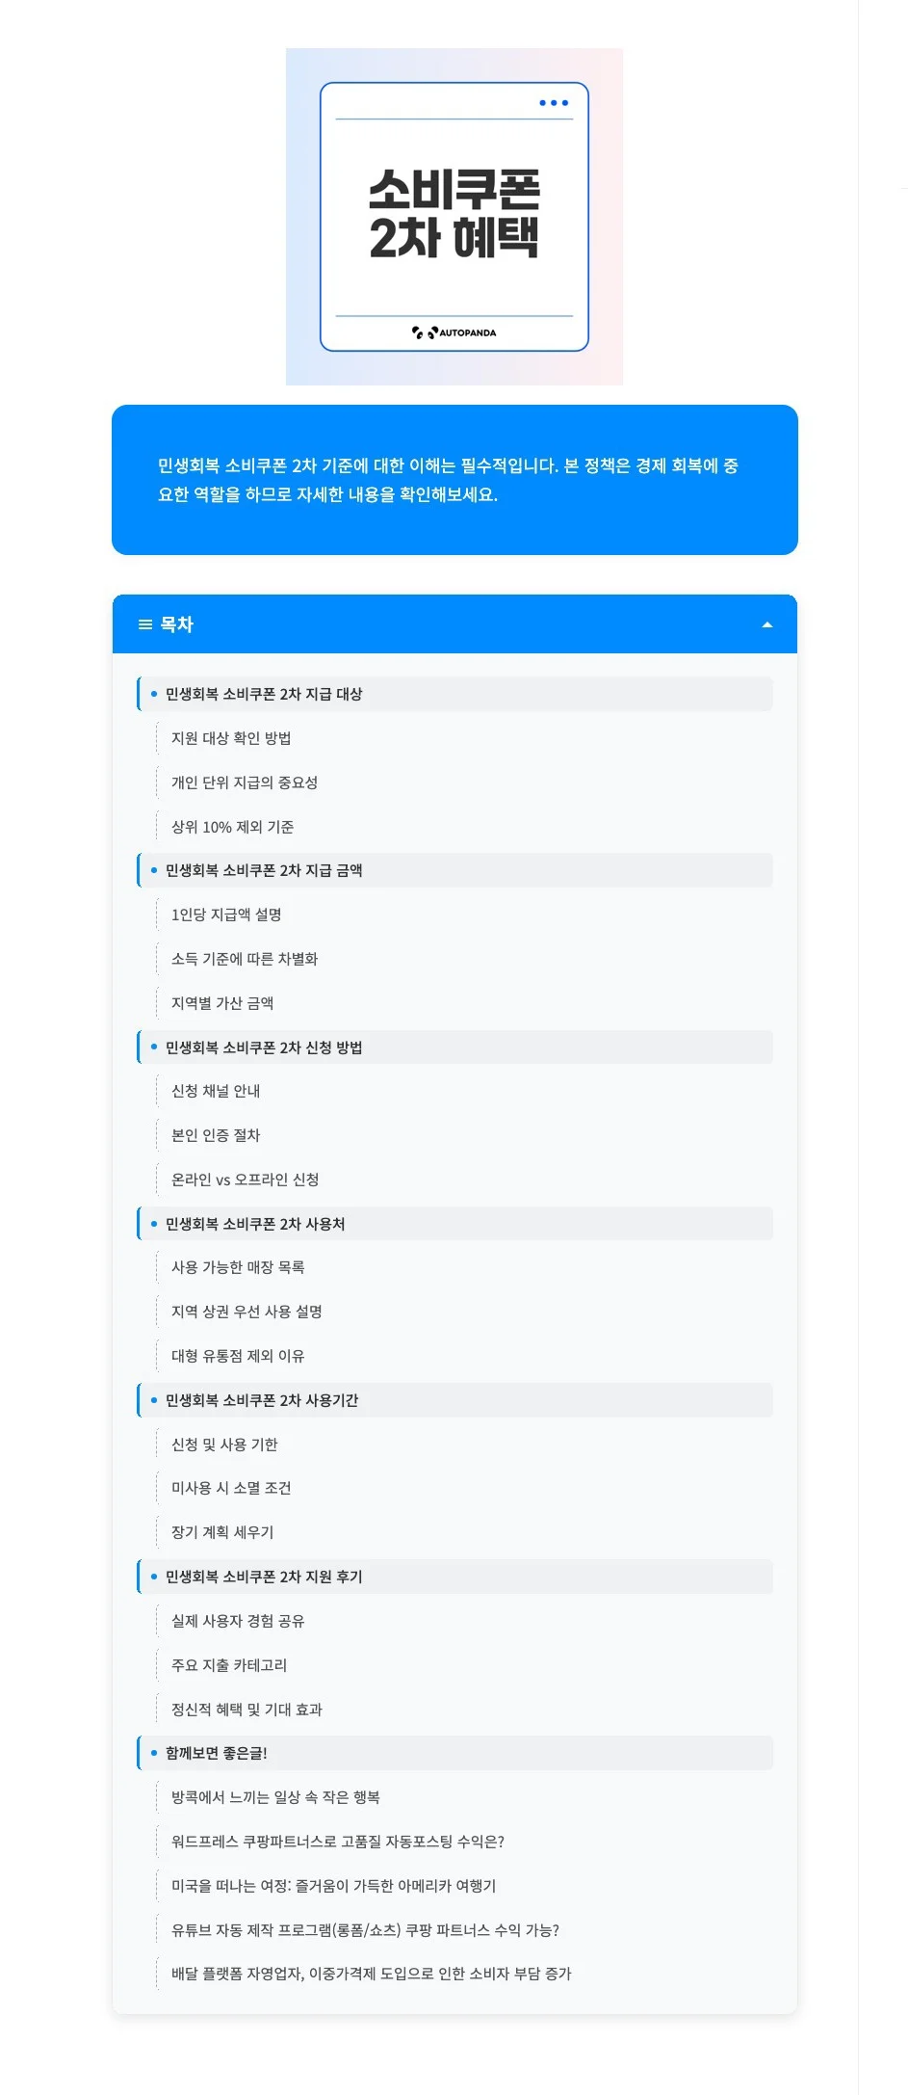The image size is (908, 2095).
Task: Select 신청 채널 안내
Action: click(220, 1091)
